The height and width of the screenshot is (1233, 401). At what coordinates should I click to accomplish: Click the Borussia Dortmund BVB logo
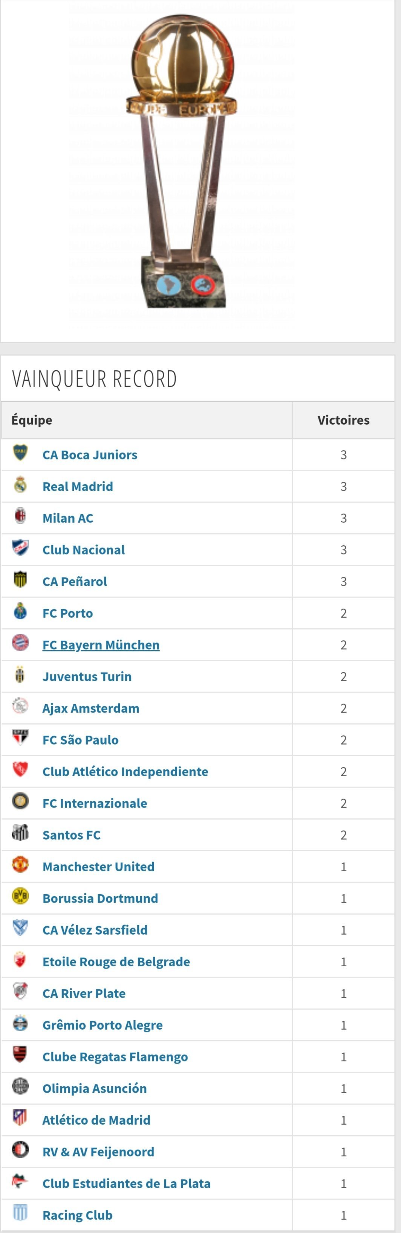point(20,896)
